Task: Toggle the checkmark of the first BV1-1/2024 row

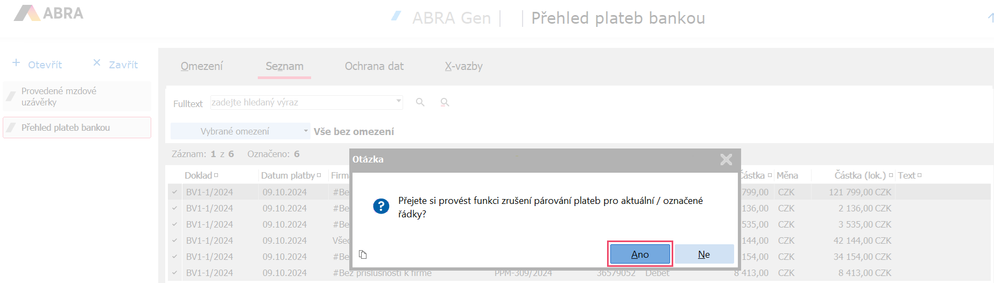Action: click(x=175, y=192)
